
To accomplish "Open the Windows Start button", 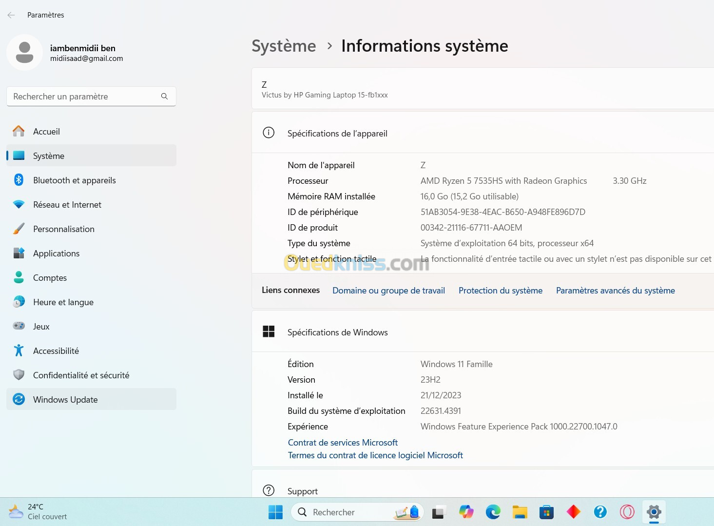I will tap(275, 512).
